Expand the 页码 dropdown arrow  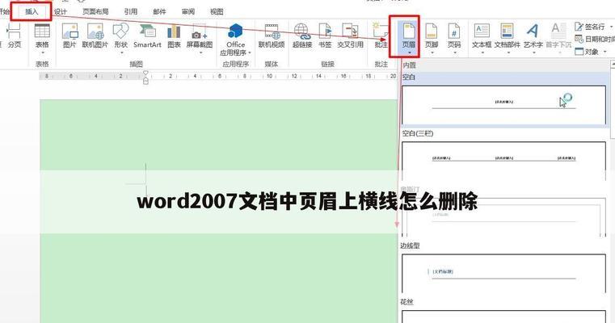(454, 52)
